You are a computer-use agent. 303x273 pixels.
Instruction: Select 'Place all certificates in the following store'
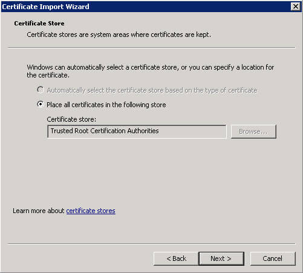coord(41,104)
